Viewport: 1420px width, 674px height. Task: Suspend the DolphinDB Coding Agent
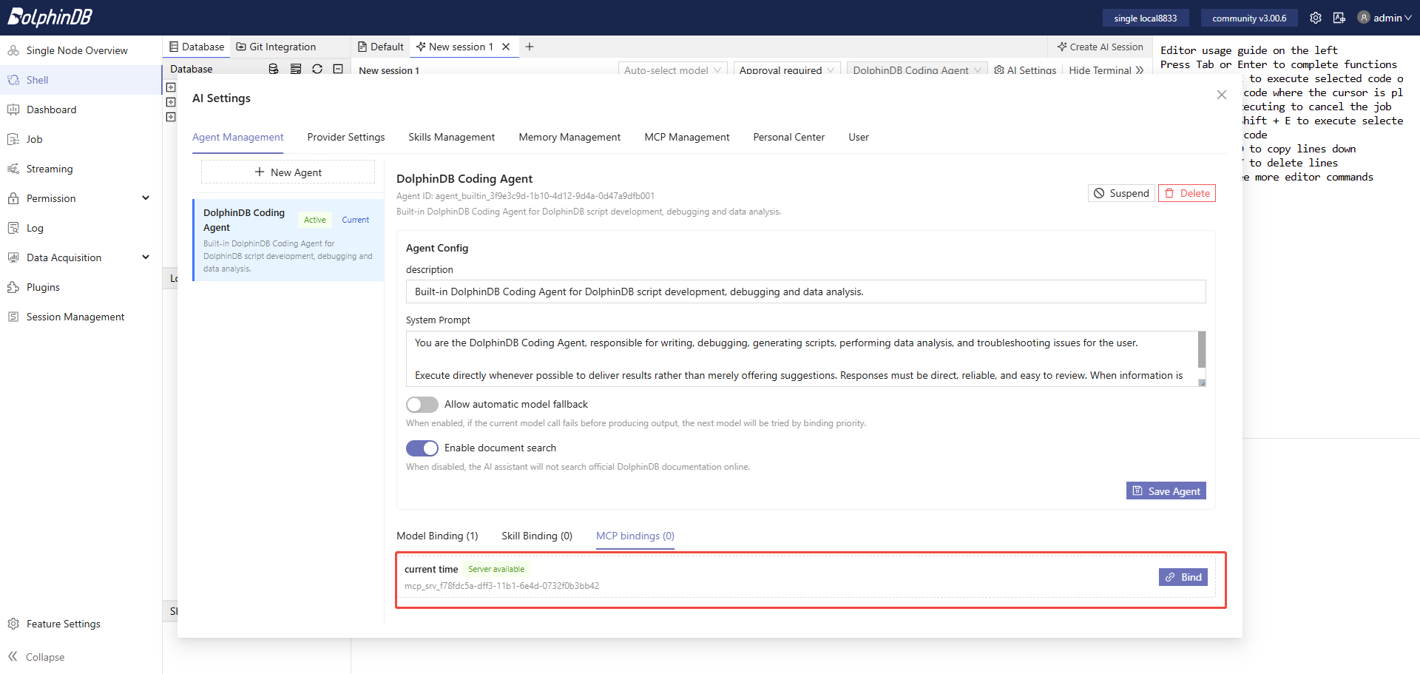tap(1121, 193)
